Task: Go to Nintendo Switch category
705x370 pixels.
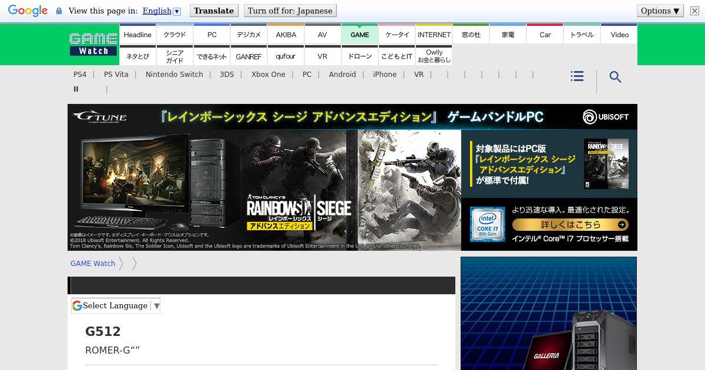Action: (174, 75)
